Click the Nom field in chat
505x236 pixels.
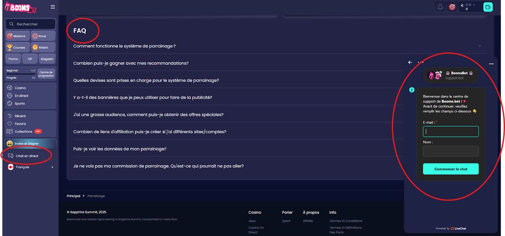tap(451, 151)
